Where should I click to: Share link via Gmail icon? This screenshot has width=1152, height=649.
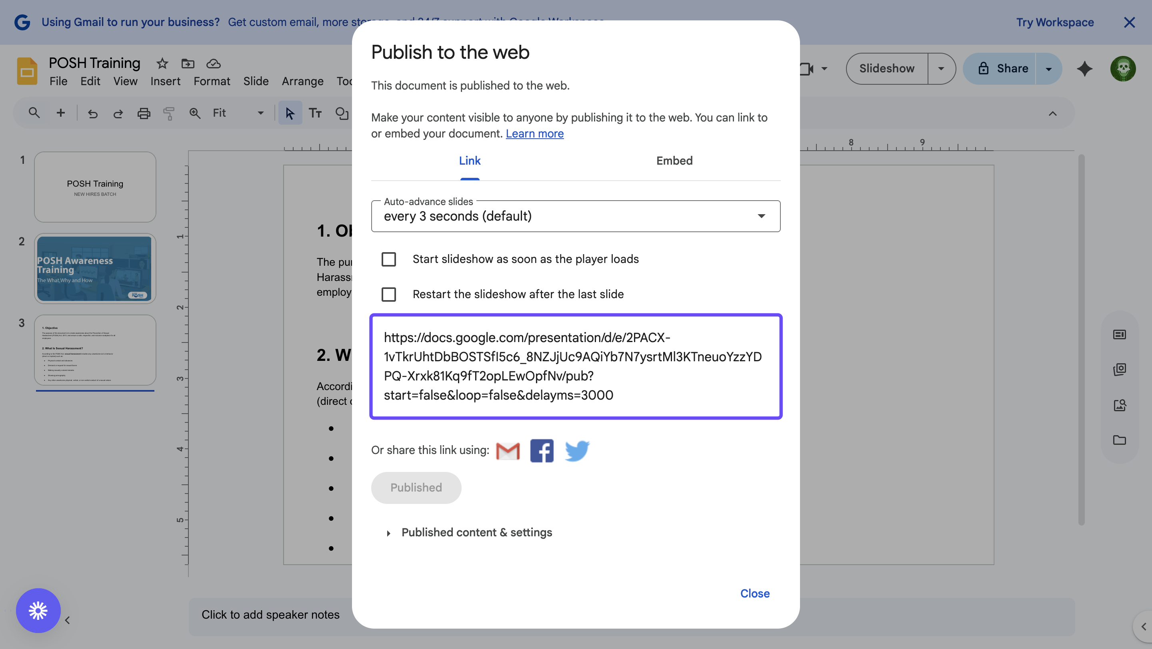(508, 450)
